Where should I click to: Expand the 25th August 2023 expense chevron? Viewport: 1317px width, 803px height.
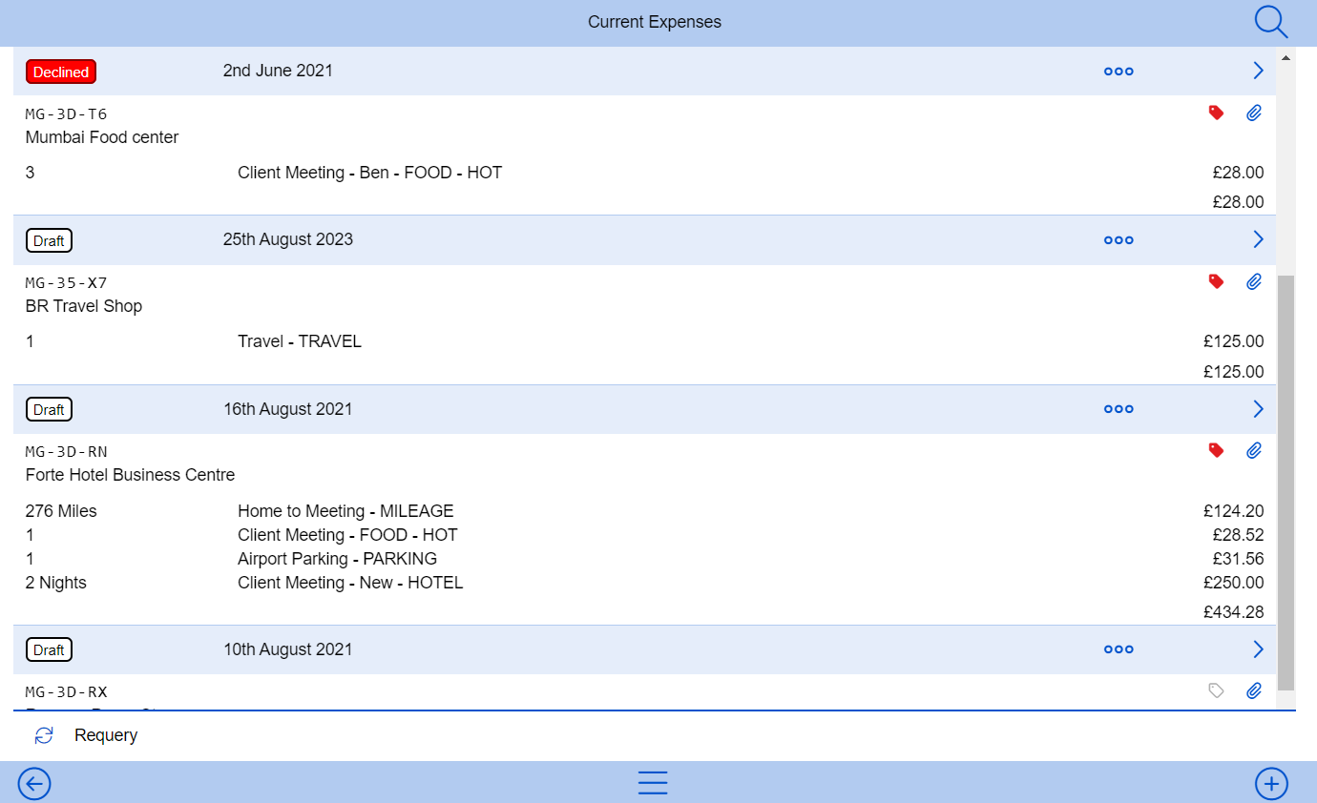[1258, 239]
